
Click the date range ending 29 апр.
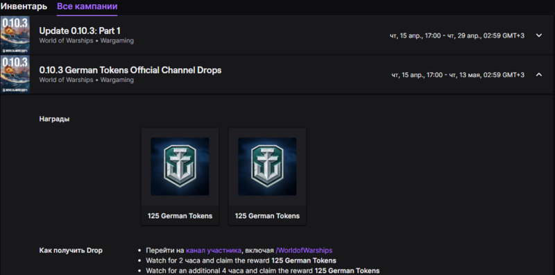pyautogui.click(x=457, y=36)
